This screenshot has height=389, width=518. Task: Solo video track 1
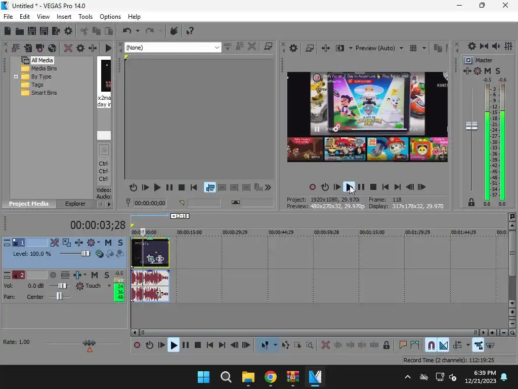click(x=120, y=243)
